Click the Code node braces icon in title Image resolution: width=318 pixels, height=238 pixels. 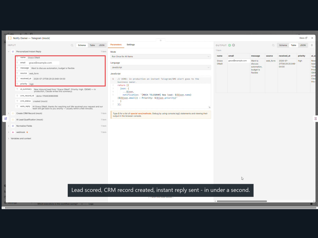pos(10,38)
